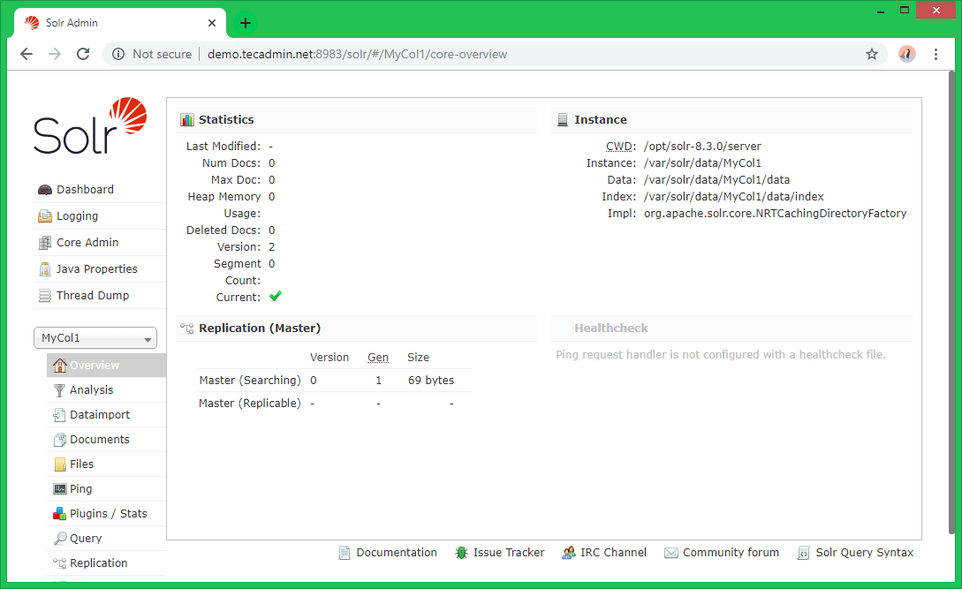Click the 69 bytes size value
The width and height of the screenshot is (962, 589).
pos(431,381)
